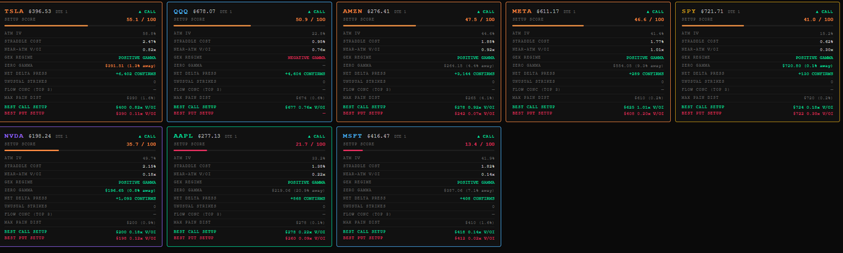Open the META ticker title
This screenshot has height=253, width=843.
pyautogui.click(x=522, y=12)
